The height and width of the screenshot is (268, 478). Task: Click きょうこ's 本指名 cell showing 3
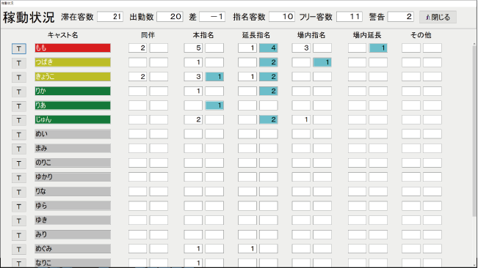click(193, 77)
